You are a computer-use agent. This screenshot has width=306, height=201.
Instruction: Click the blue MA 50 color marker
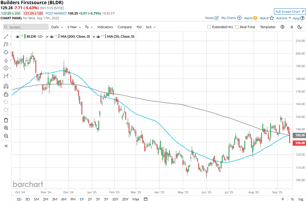tap(106, 36)
